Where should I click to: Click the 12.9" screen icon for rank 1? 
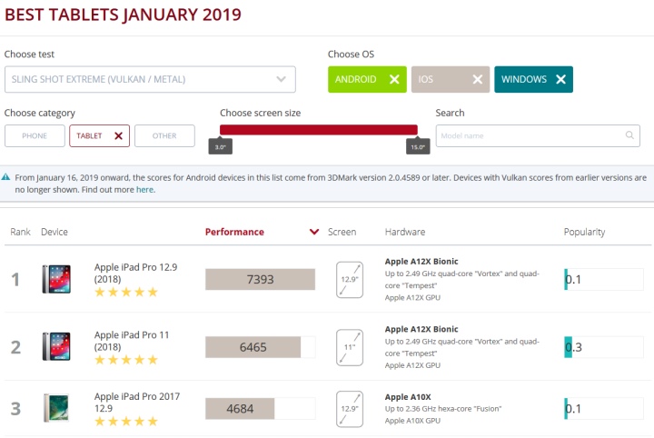click(x=350, y=279)
